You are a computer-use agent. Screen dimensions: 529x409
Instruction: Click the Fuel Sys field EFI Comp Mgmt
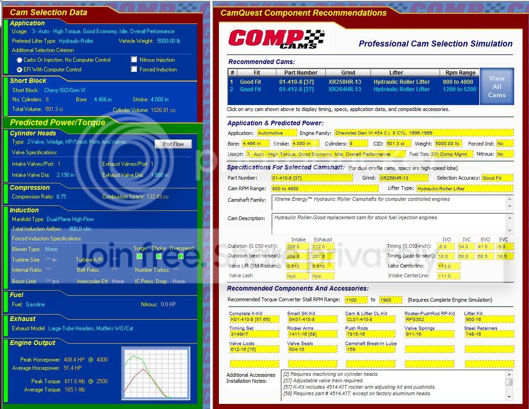[451, 154]
